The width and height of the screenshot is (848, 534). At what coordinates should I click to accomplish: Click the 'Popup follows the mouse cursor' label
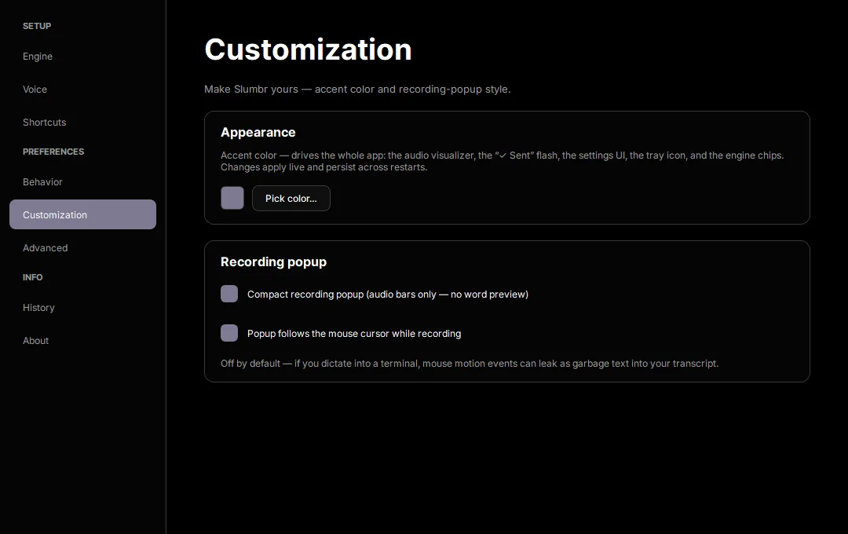coord(354,334)
